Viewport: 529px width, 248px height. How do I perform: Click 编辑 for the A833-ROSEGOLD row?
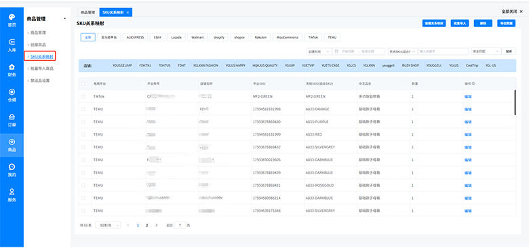(x=468, y=186)
